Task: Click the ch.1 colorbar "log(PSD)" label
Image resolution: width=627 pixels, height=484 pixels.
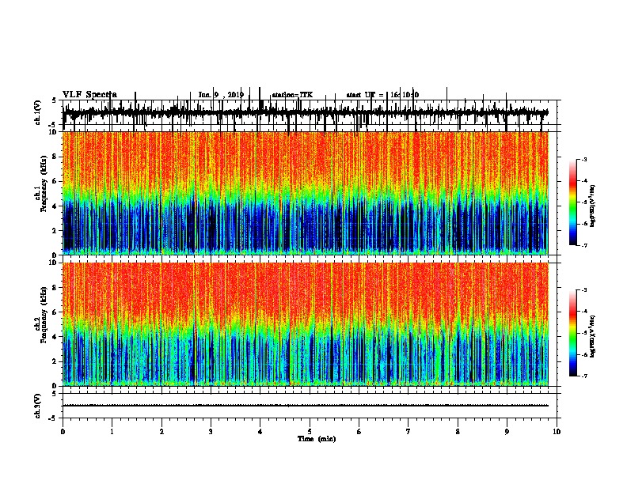Action: [x=592, y=206]
